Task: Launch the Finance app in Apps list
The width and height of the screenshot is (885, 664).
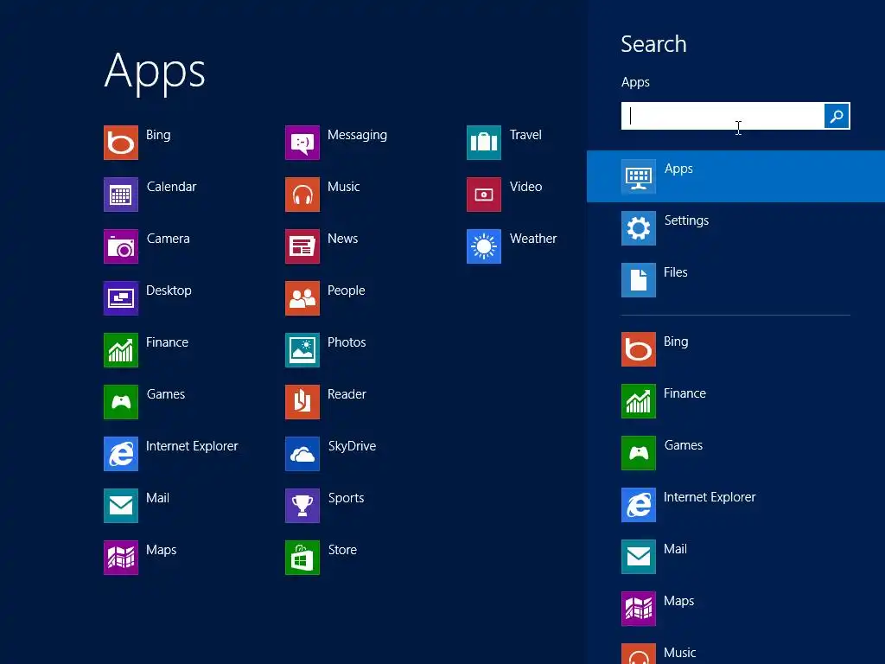Action: (x=121, y=350)
